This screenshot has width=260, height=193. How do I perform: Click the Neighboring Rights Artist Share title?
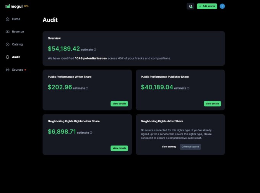click(x=162, y=121)
